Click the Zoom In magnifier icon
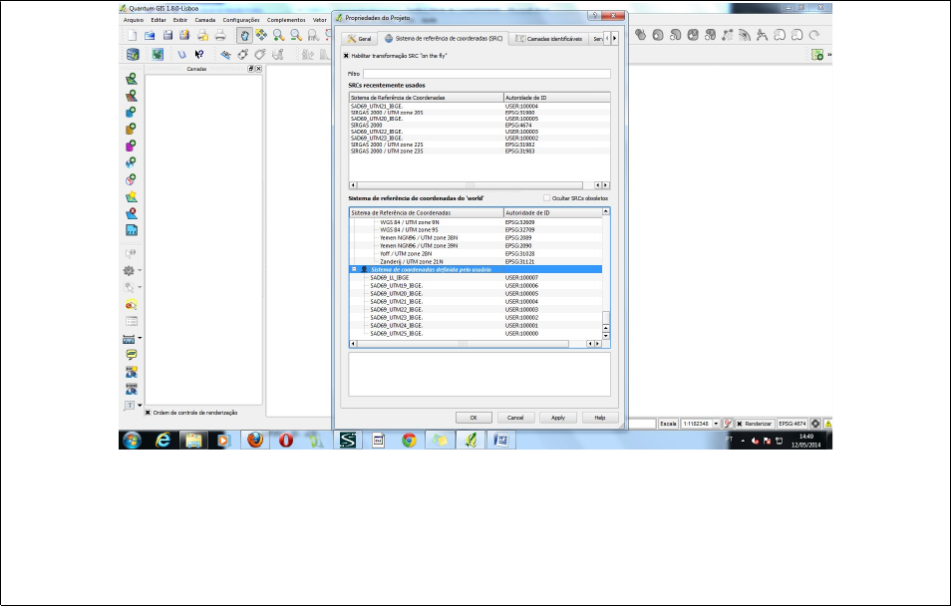 click(278, 35)
